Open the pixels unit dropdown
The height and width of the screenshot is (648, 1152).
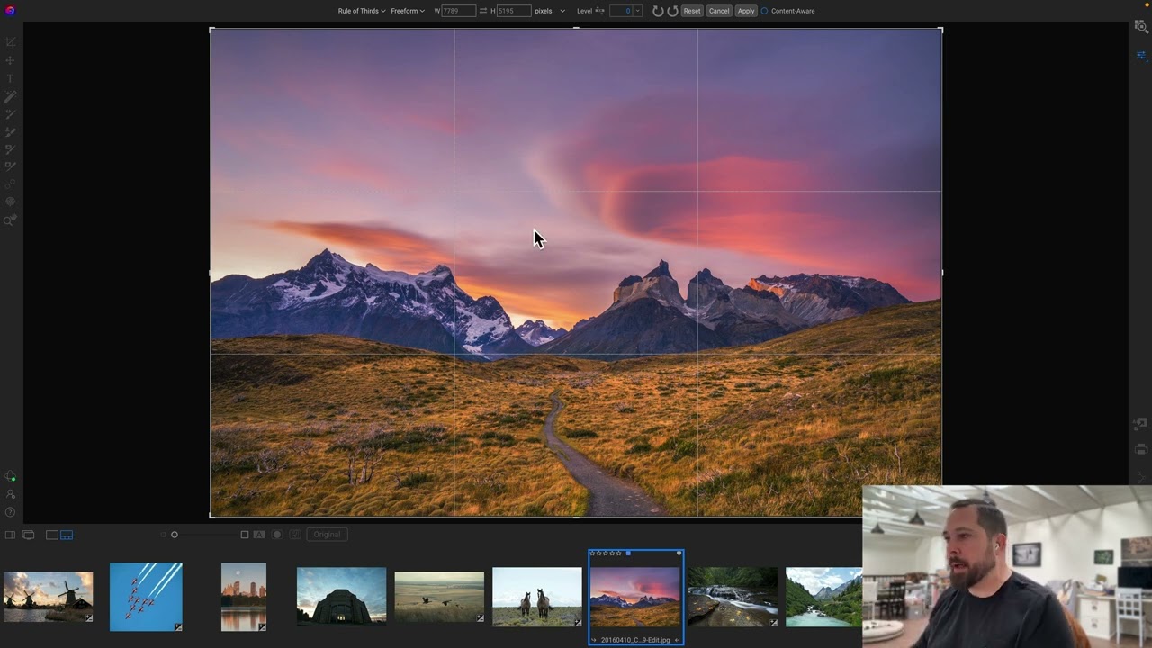[x=550, y=11]
